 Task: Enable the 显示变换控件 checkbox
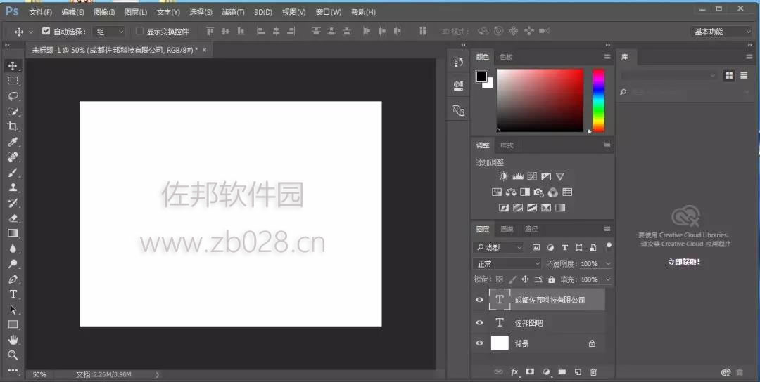click(x=139, y=31)
